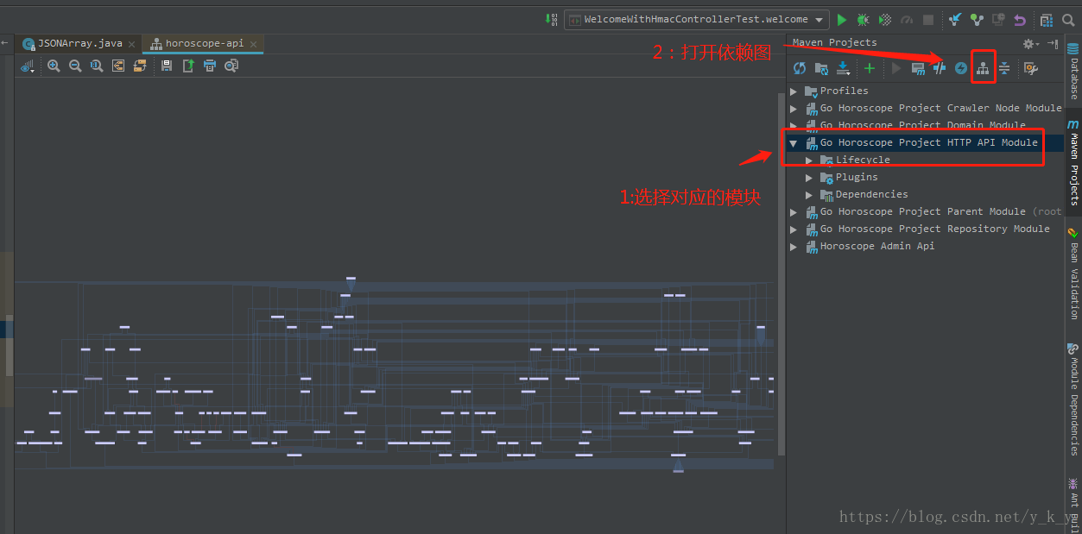Viewport: 1082px width, 534px height.
Task: Expand Go Horoscope Project Parent Module
Action: point(794,211)
